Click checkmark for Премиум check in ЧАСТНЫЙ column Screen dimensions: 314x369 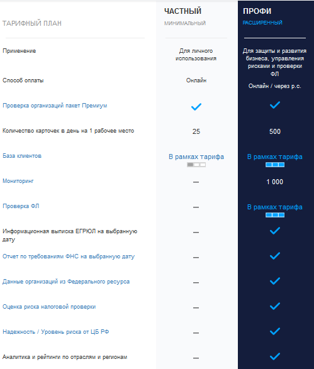tap(196, 107)
